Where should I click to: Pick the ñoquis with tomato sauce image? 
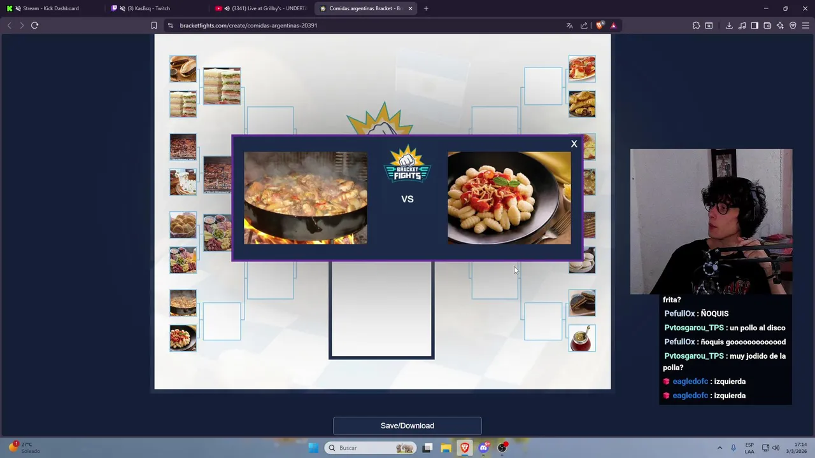pyautogui.click(x=509, y=198)
